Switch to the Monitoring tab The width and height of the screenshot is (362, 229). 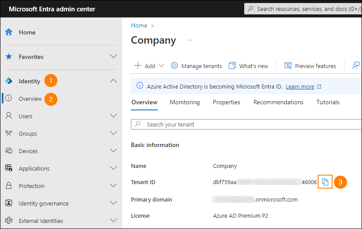pos(184,102)
